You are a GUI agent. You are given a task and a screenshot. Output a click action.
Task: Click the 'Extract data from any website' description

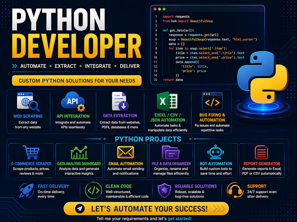click(x=28, y=125)
